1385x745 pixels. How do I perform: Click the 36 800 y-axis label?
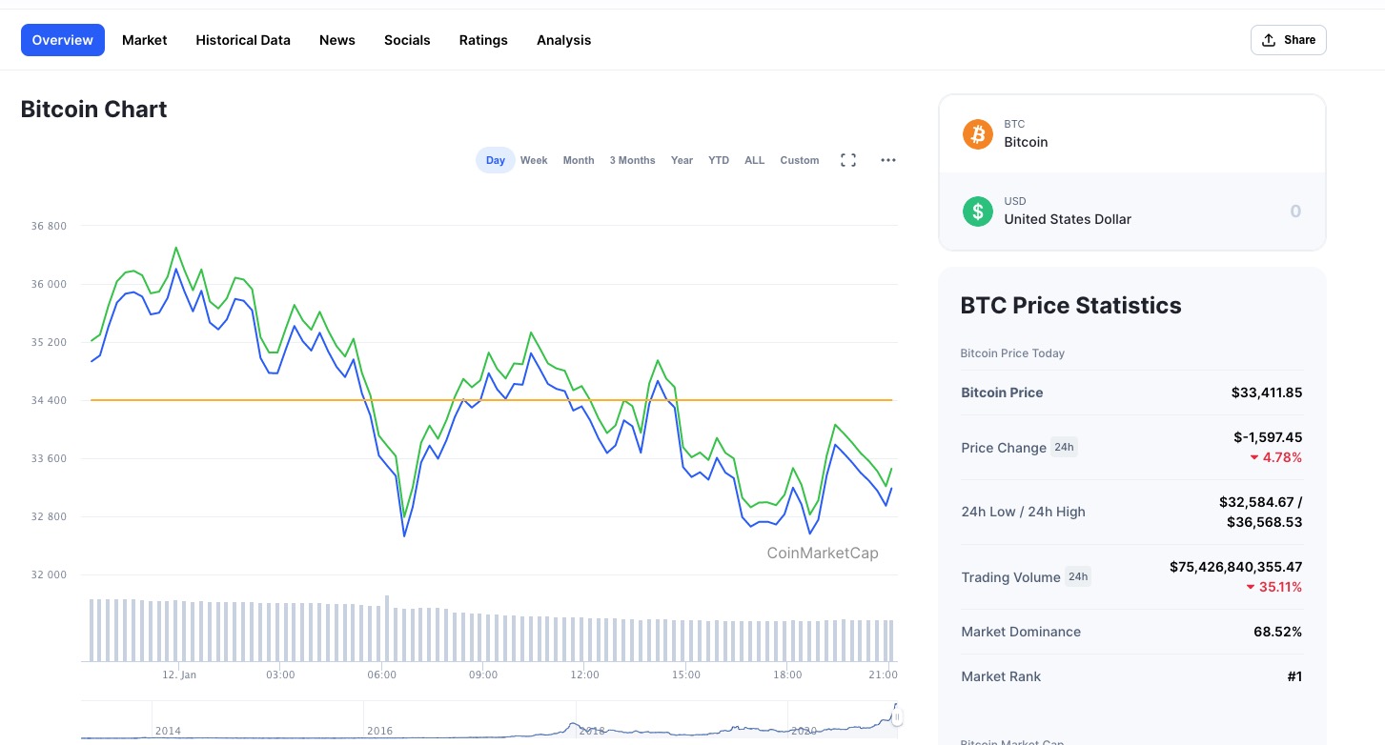(x=50, y=226)
